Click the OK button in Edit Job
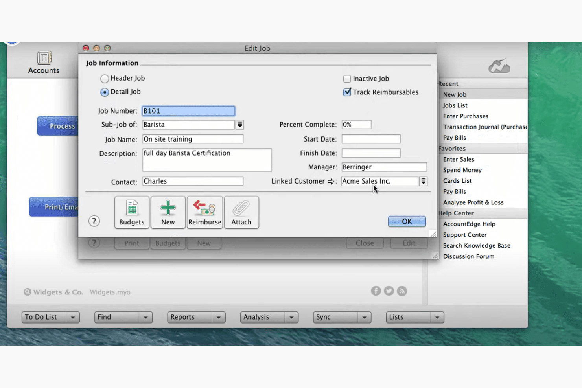This screenshot has width=582, height=388. click(x=407, y=221)
